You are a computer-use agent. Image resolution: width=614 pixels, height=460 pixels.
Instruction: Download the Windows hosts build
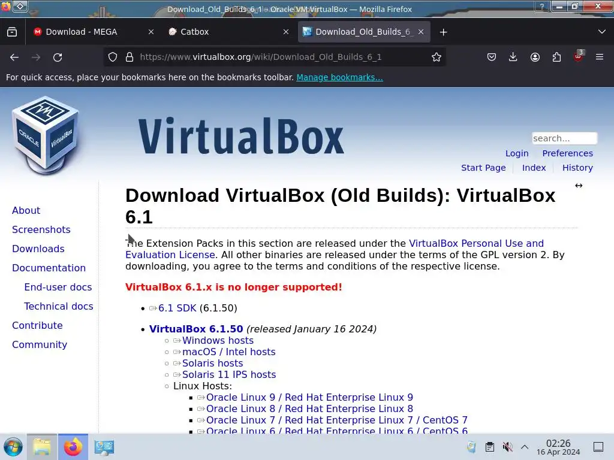pyautogui.click(x=218, y=340)
